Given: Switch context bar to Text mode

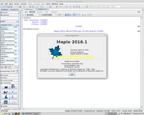Looking at the screenshot, I should [26, 12].
